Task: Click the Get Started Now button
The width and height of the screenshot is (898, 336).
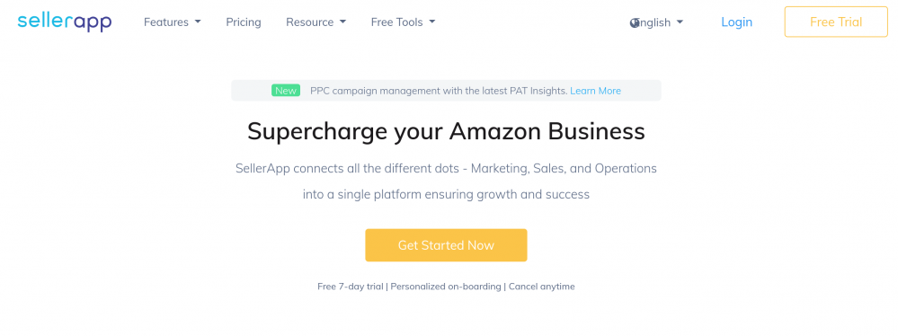Action: [446, 245]
